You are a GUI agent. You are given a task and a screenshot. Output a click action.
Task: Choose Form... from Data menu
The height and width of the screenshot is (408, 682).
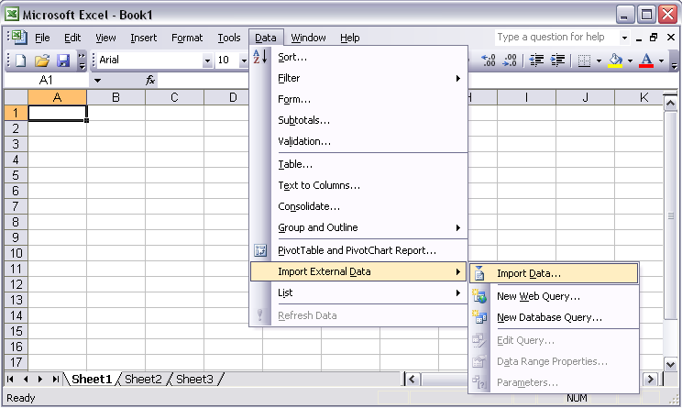click(x=358, y=99)
